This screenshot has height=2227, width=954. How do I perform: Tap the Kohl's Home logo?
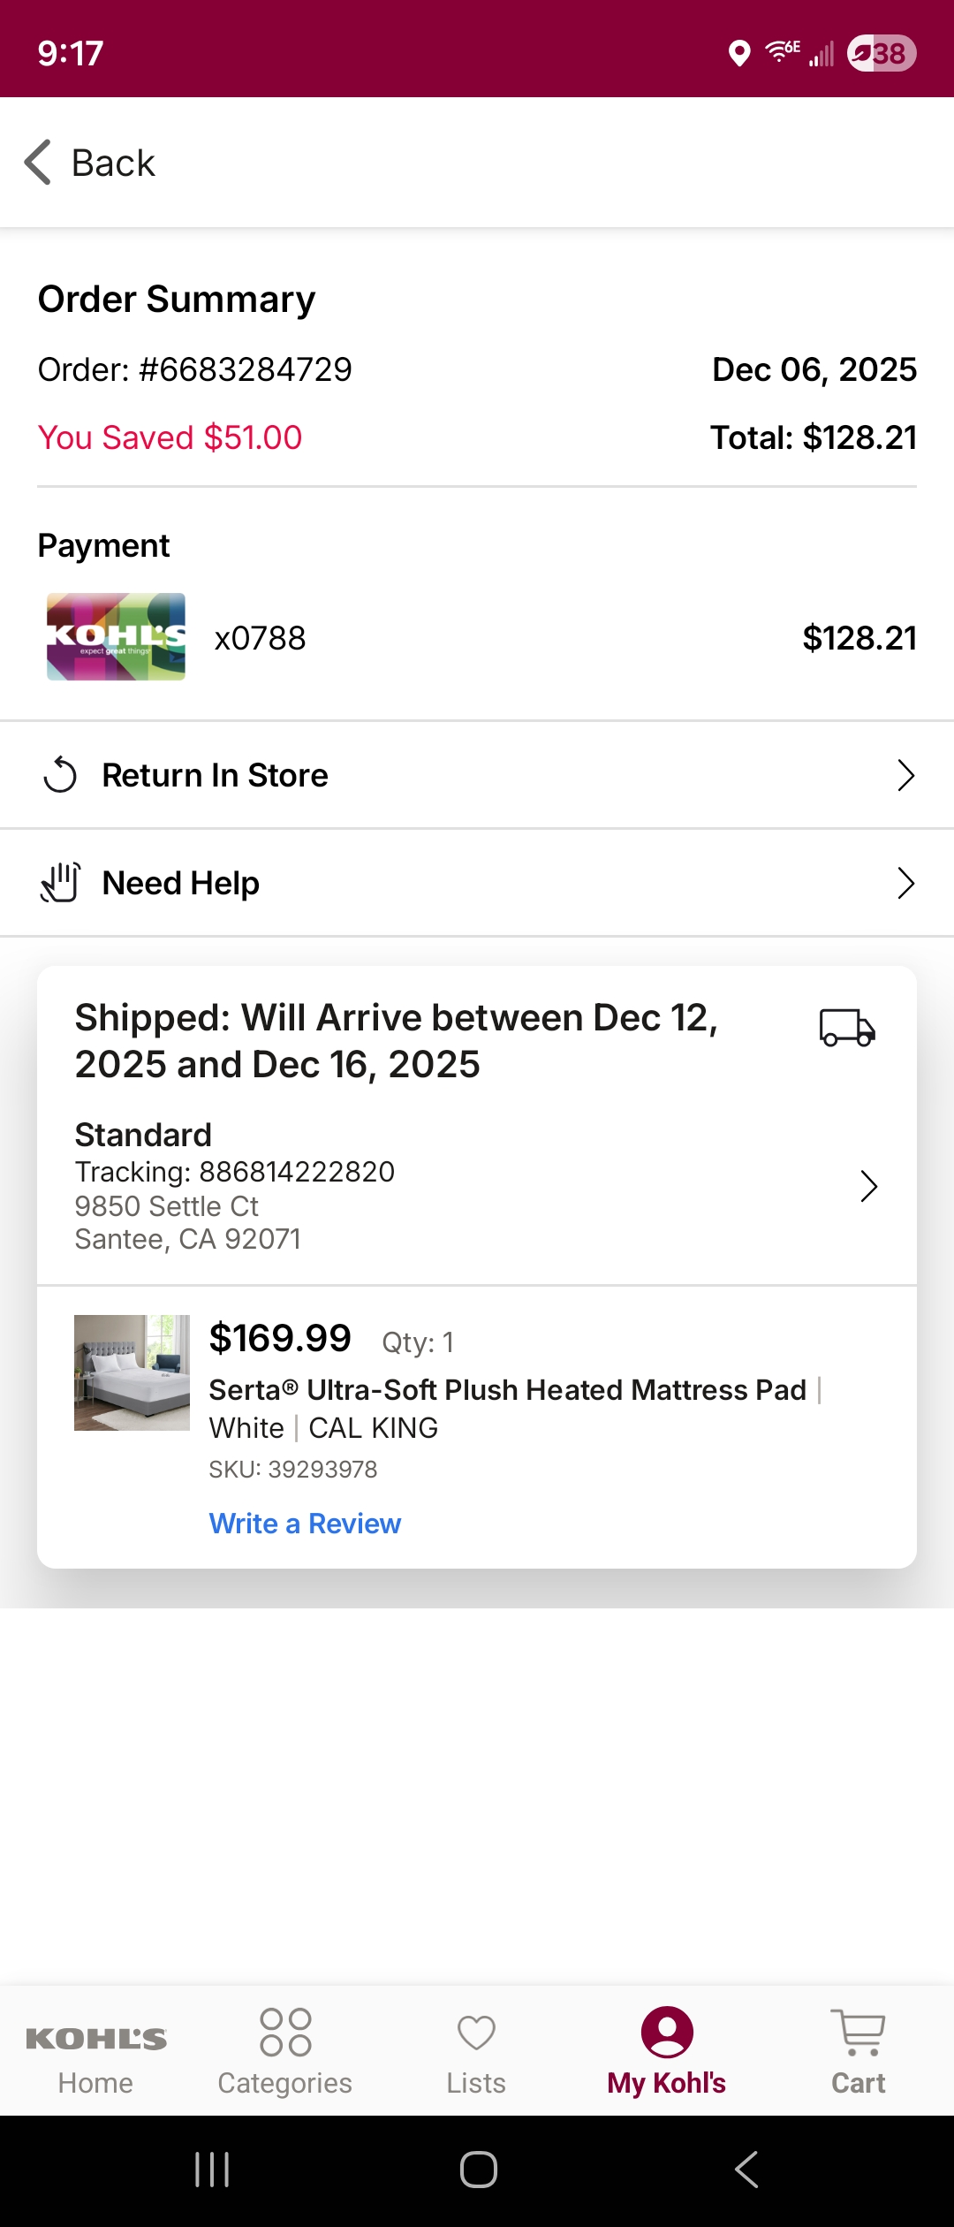click(95, 2039)
